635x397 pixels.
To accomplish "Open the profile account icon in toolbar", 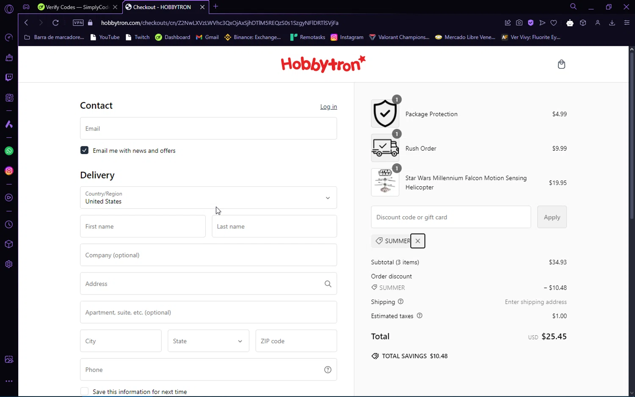I will 598,23.
